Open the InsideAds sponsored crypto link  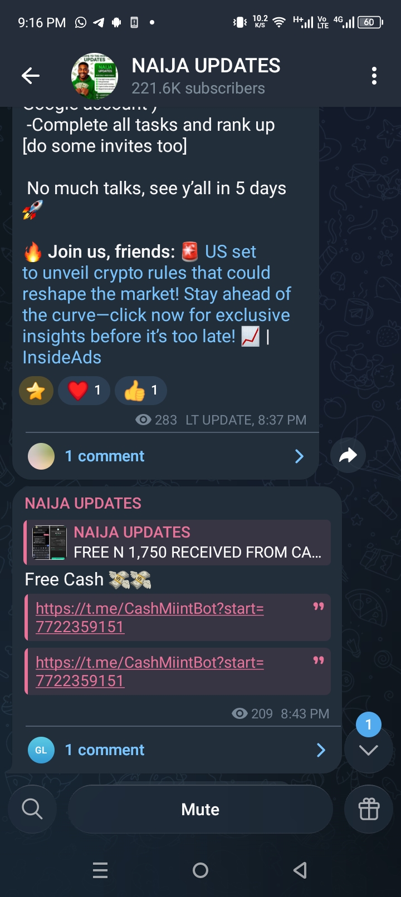(x=157, y=304)
